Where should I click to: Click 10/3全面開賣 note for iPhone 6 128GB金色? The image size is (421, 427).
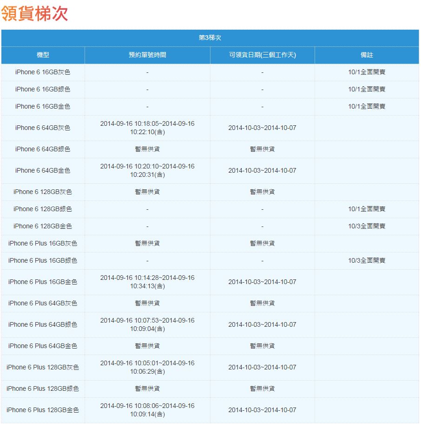(x=367, y=226)
